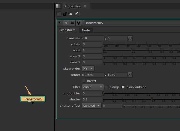180x131 pixels.
Task: Open the wrench knob editing icon
Action: click(x=78, y=23)
